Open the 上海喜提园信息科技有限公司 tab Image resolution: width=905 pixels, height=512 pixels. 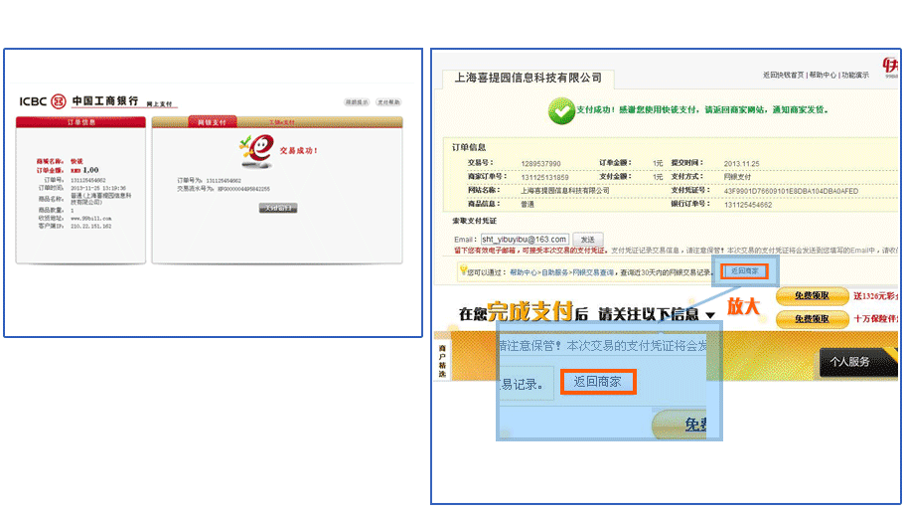click(x=528, y=78)
